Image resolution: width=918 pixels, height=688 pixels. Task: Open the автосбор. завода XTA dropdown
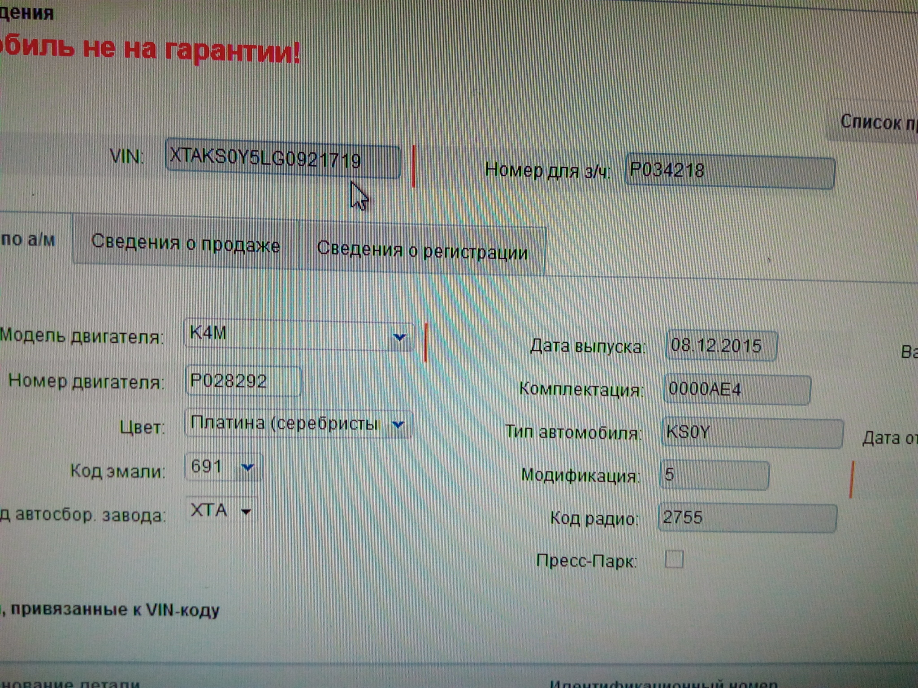pos(246,511)
